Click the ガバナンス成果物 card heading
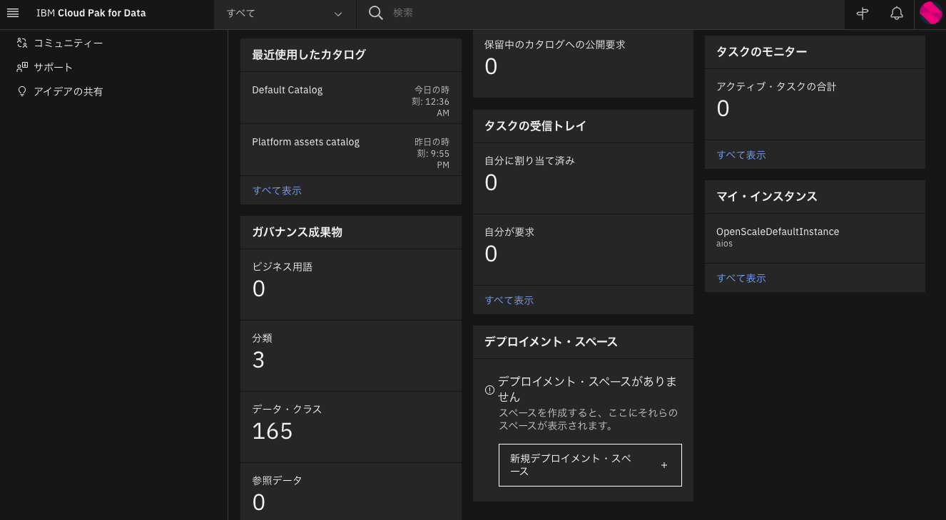 tap(297, 232)
